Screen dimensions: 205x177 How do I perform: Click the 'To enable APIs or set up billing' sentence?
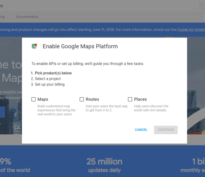pyautogui.click(x=88, y=64)
